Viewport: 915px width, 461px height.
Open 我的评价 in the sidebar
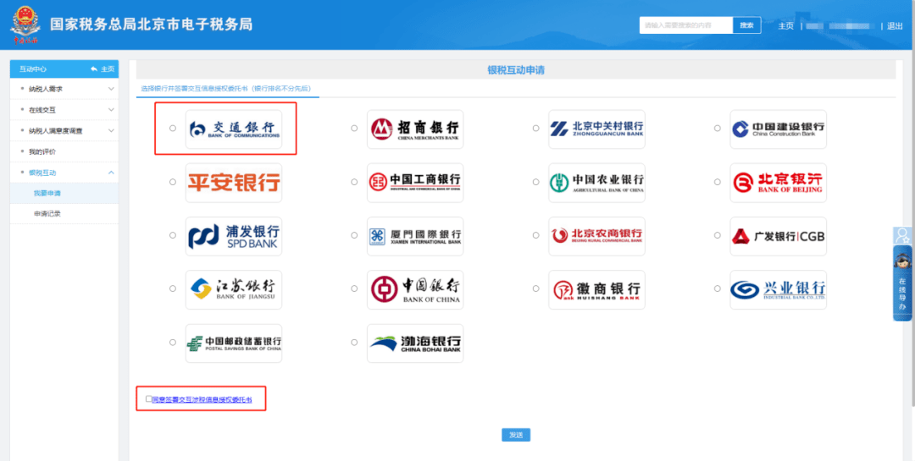tap(42, 151)
